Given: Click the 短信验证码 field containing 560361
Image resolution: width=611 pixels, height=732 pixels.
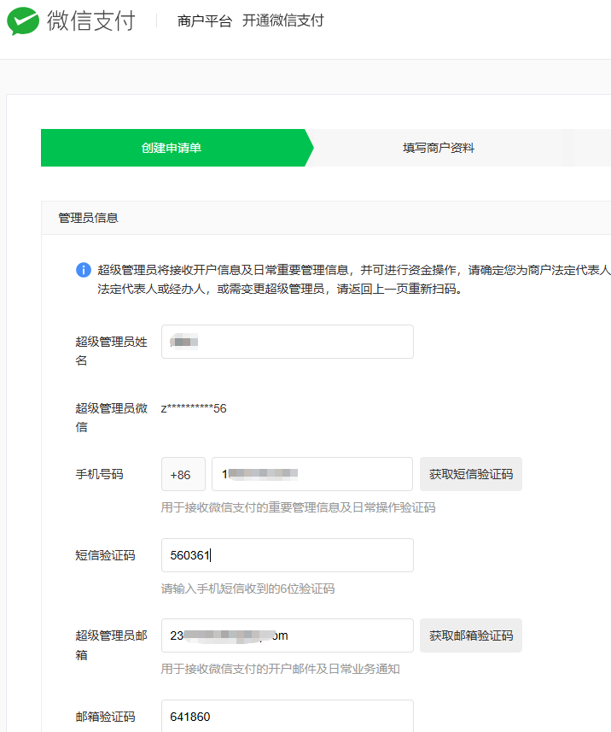Looking at the screenshot, I should point(288,555).
